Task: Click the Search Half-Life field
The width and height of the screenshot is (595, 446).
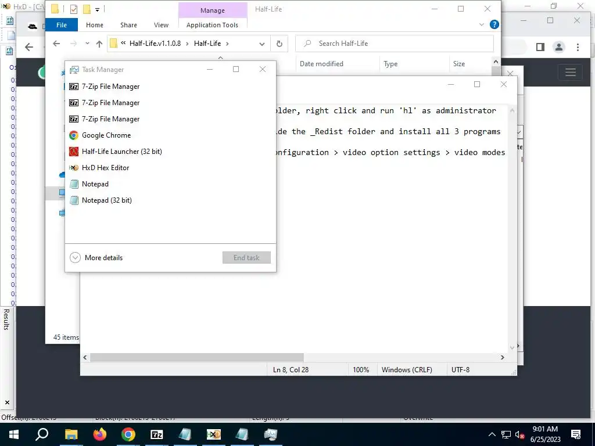Action: [395, 44]
